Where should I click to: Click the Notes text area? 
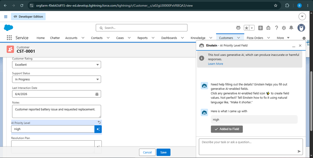(x=57, y=112)
